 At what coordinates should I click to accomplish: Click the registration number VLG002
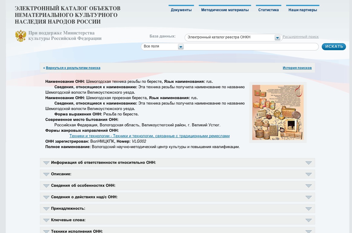pyautogui.click(x=139, y=141)
